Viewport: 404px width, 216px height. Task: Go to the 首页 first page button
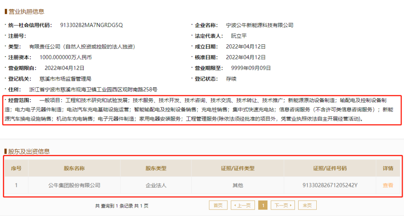tap(218, 205)
